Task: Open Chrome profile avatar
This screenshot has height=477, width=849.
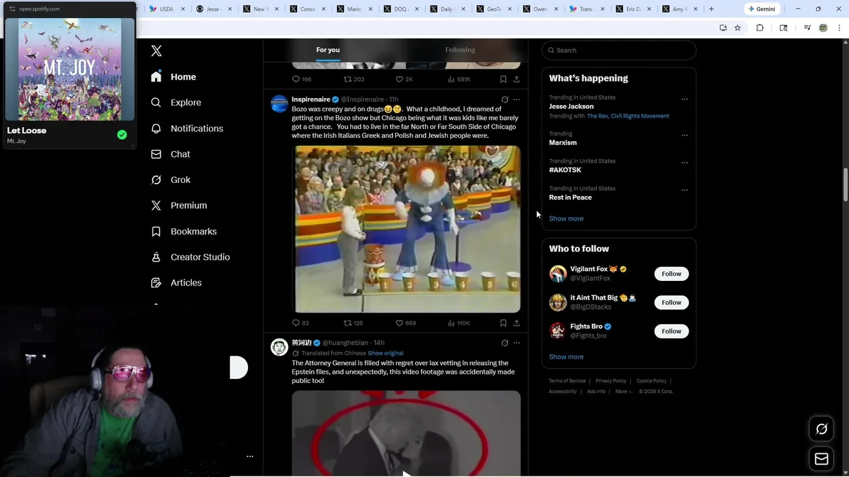Action: coord(823,28)
